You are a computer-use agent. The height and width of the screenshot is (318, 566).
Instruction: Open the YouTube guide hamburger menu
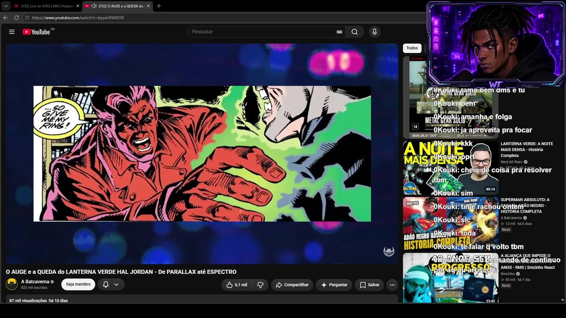tap(12, 32)
